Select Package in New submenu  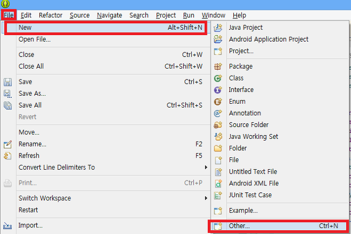coord(280,66)
